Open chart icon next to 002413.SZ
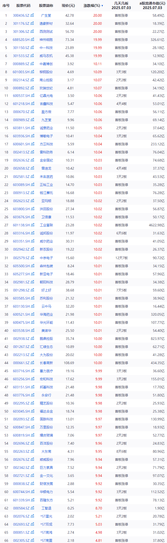Viewport: 167px width, 543px height. tap(32, 152)
